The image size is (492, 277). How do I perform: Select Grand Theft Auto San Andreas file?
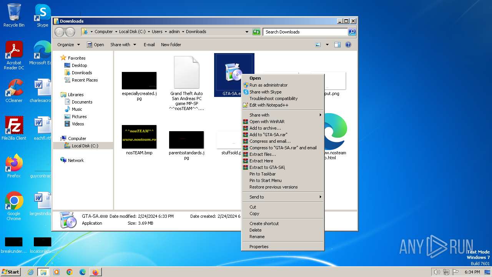click(186, 83)
